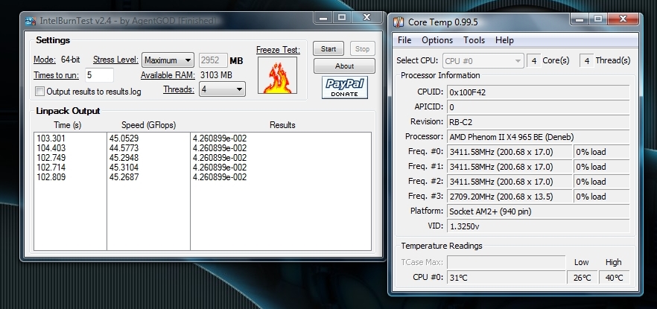This screenshot has width=657, height=309.
Task: Click the Times to run input field
Action: point(99,75)
